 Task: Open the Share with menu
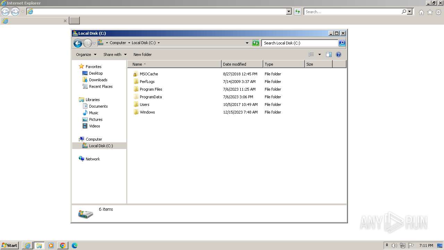115,55
